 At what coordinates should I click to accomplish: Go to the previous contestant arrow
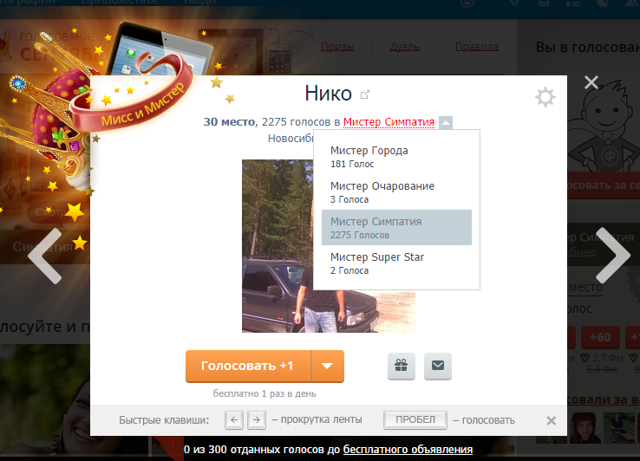pyautogui.click(x=45, y=256)
